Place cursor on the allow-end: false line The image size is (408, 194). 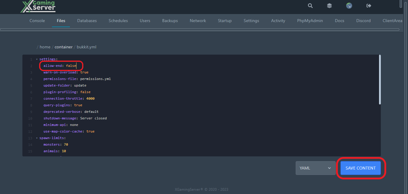pyautogui.click(x=60, y=66)
